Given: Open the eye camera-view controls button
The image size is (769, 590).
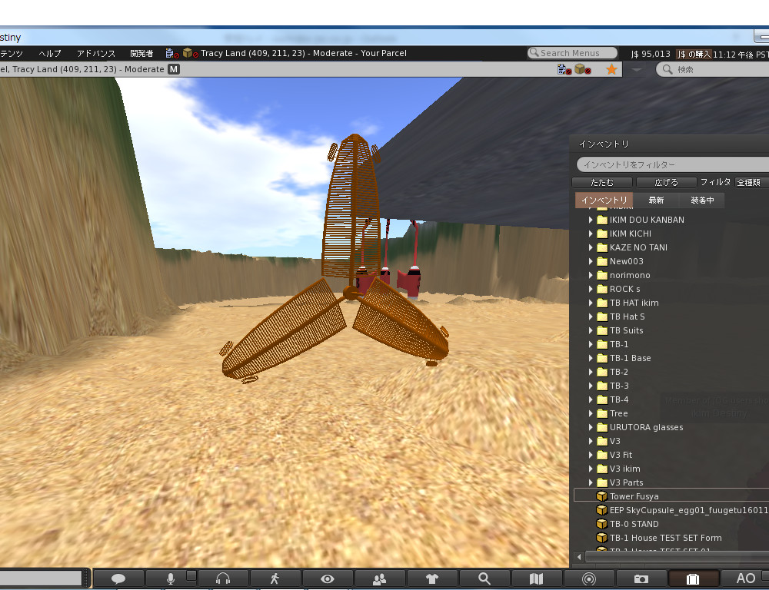Looking at the screenshot, I should click(x=327, y=578).
